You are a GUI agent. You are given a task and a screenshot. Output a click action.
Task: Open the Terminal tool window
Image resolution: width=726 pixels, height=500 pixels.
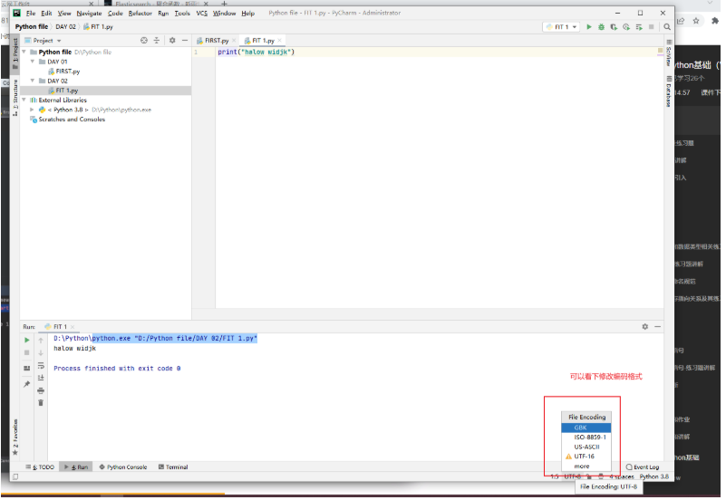[173, 467]
